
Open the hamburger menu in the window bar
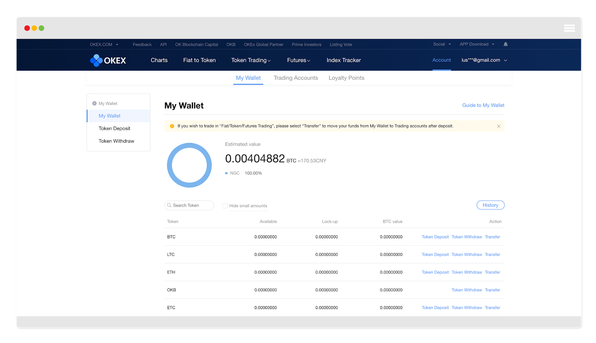(569, 28)
